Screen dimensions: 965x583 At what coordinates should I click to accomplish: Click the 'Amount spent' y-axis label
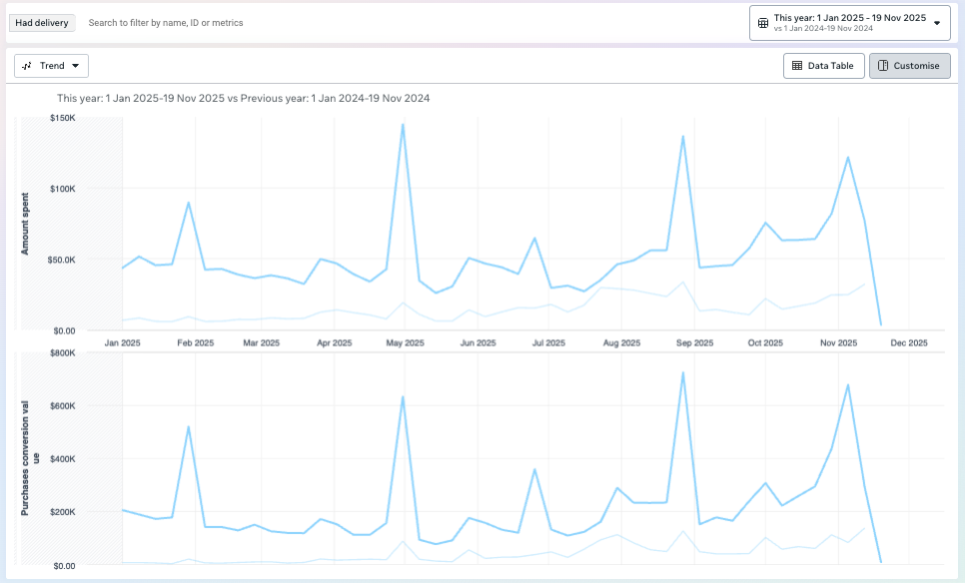[x=26, y=225]
